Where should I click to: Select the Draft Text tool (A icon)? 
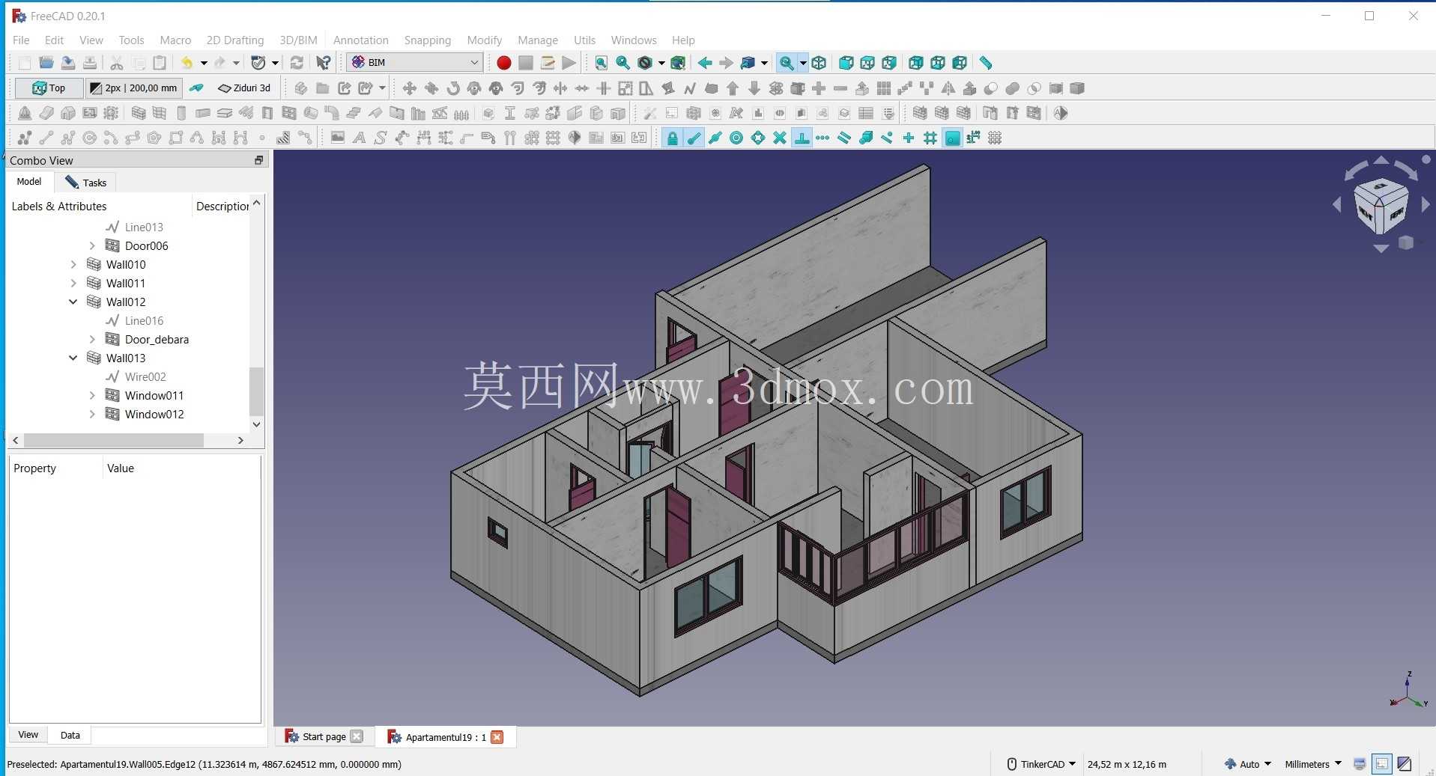coord(360,138)
